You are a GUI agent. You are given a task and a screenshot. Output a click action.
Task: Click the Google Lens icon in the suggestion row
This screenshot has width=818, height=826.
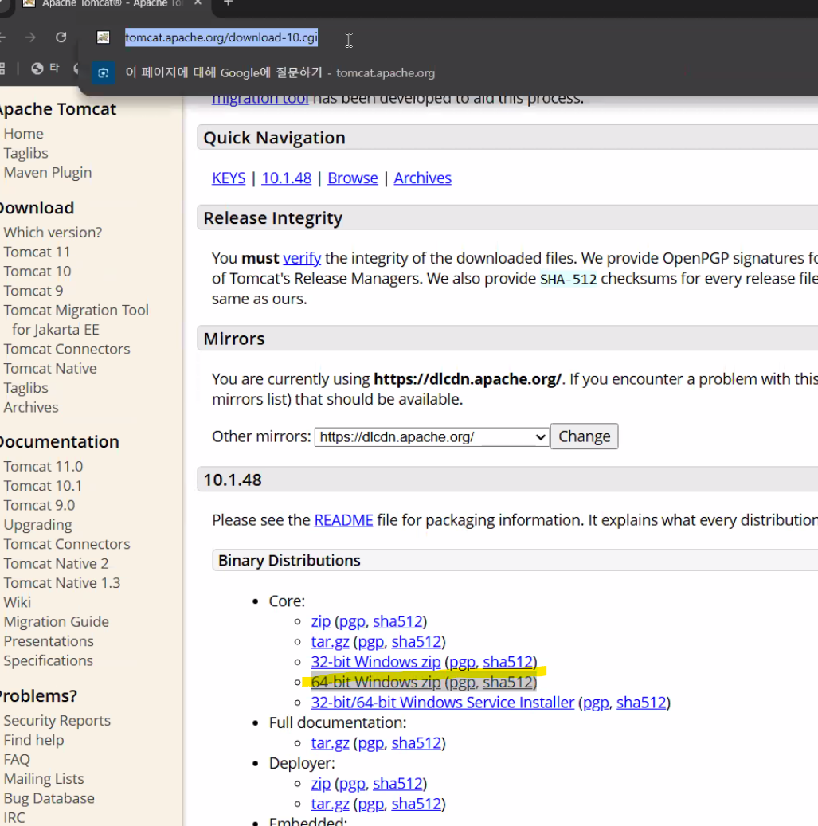tap(104, 73)
